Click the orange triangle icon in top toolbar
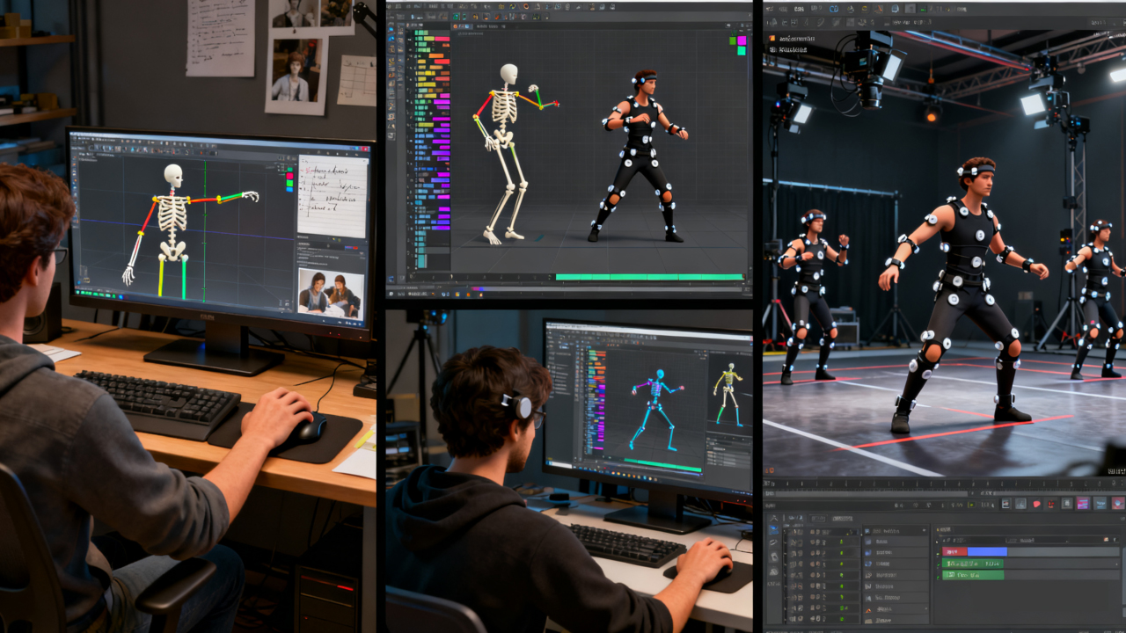 pos(878,9)
